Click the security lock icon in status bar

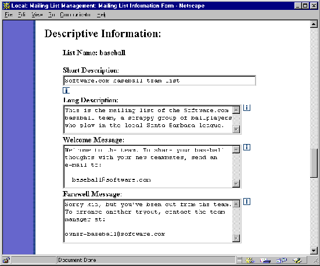pos(6,260)
